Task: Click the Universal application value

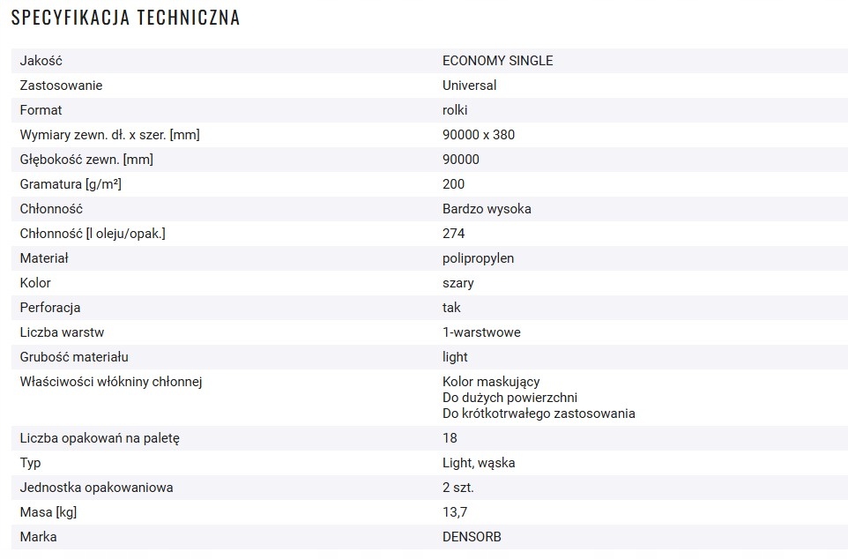Action: (469, 86)
